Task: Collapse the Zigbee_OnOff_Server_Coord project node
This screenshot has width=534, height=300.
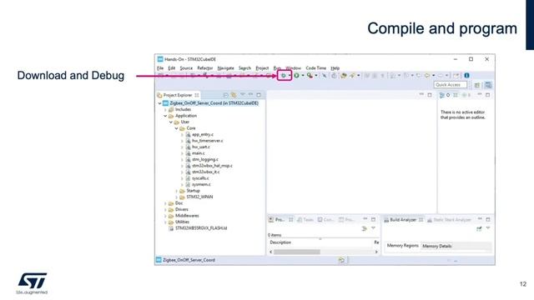Action: pos(159,103)
